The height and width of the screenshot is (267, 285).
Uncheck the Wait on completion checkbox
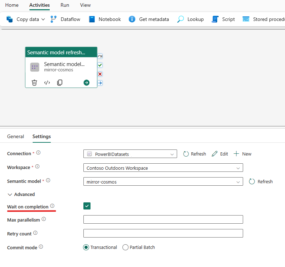(87, 206)
